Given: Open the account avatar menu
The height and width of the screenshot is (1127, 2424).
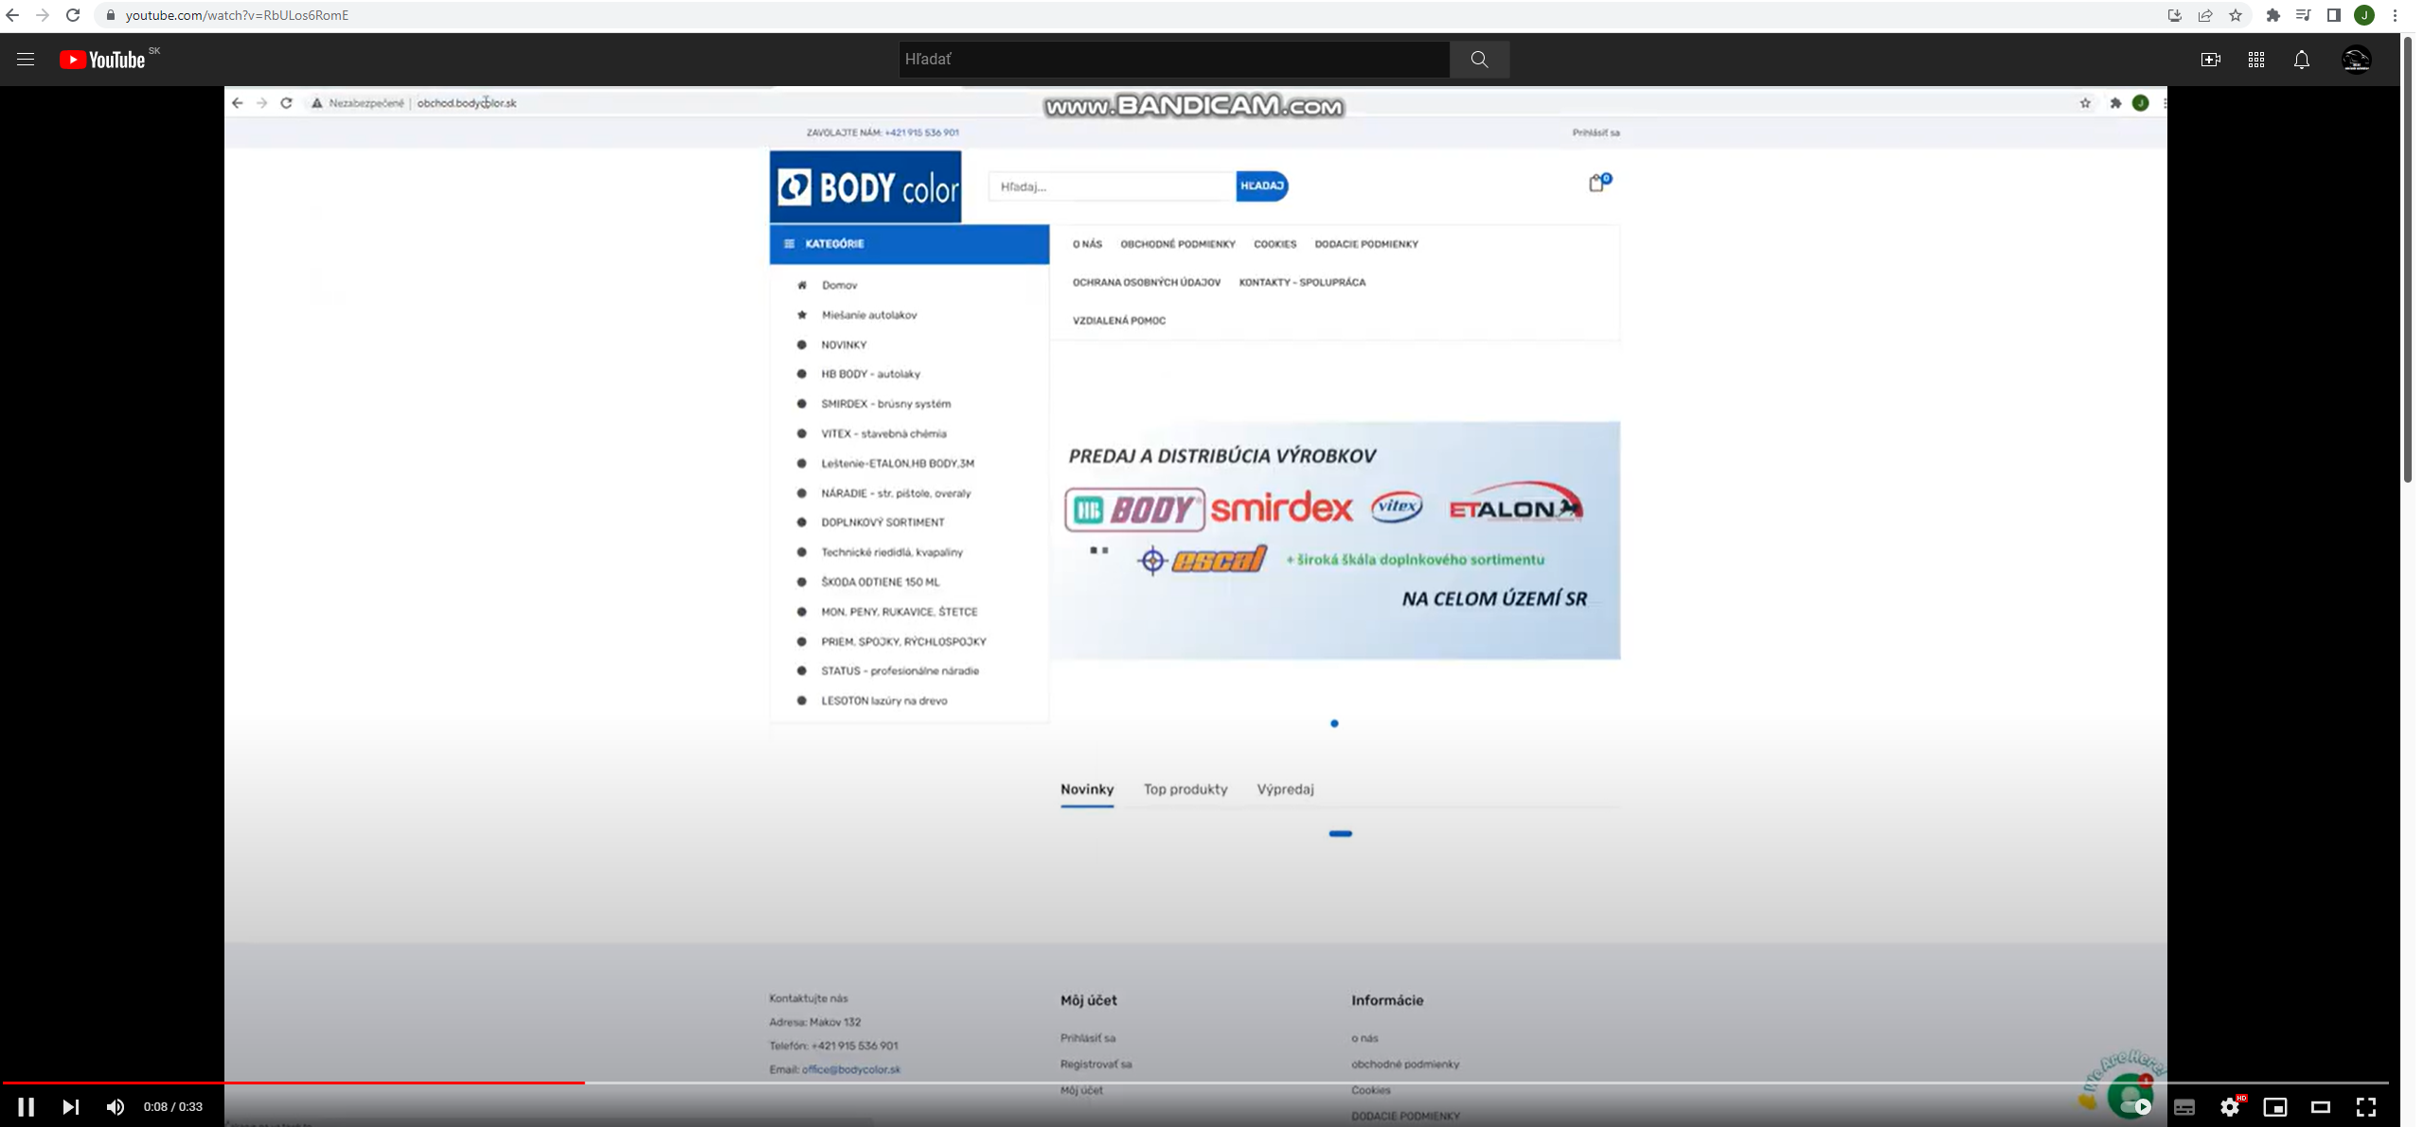Looking at the screenshot, I should [2356, 59].
